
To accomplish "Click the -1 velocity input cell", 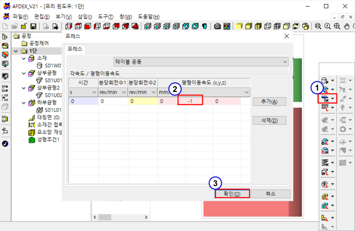I will [190, 101].
